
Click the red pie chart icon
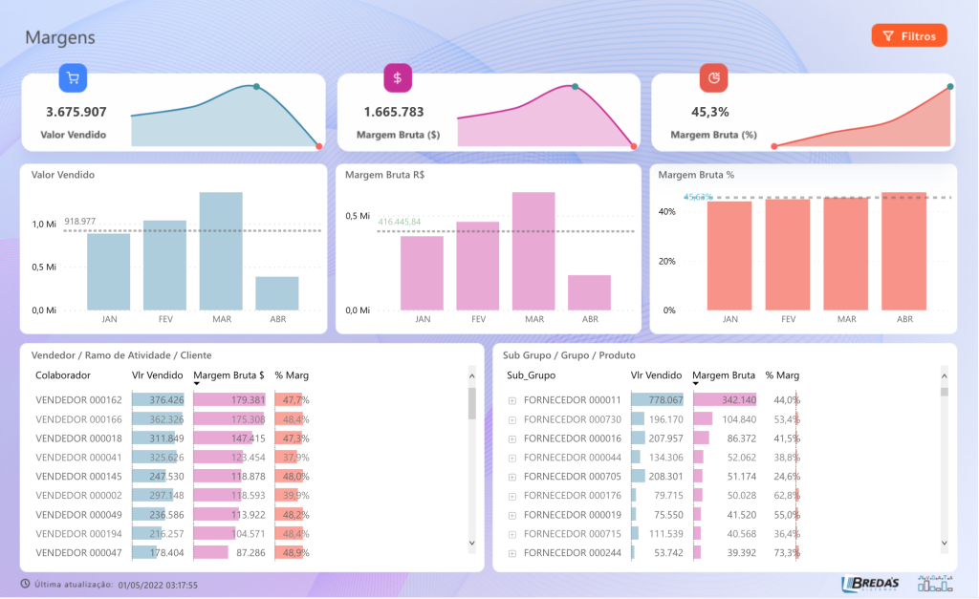tap(713, 78)
